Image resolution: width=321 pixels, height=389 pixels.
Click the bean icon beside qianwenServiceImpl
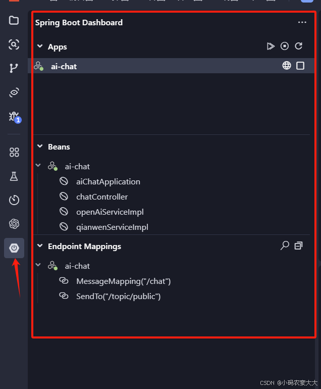tap(64, 227)
